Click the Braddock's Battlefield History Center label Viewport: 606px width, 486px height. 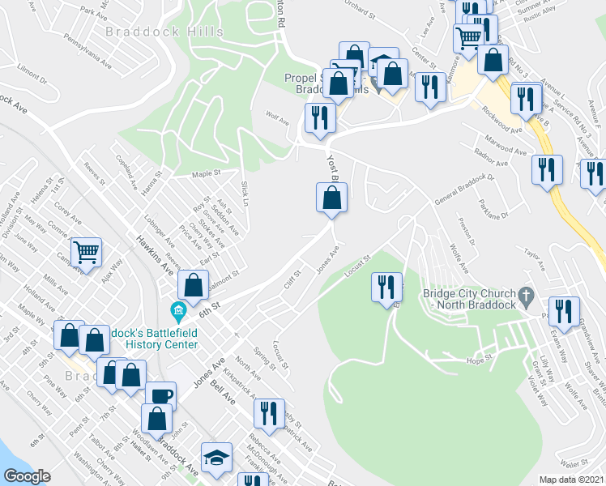(x=156, y=339)
